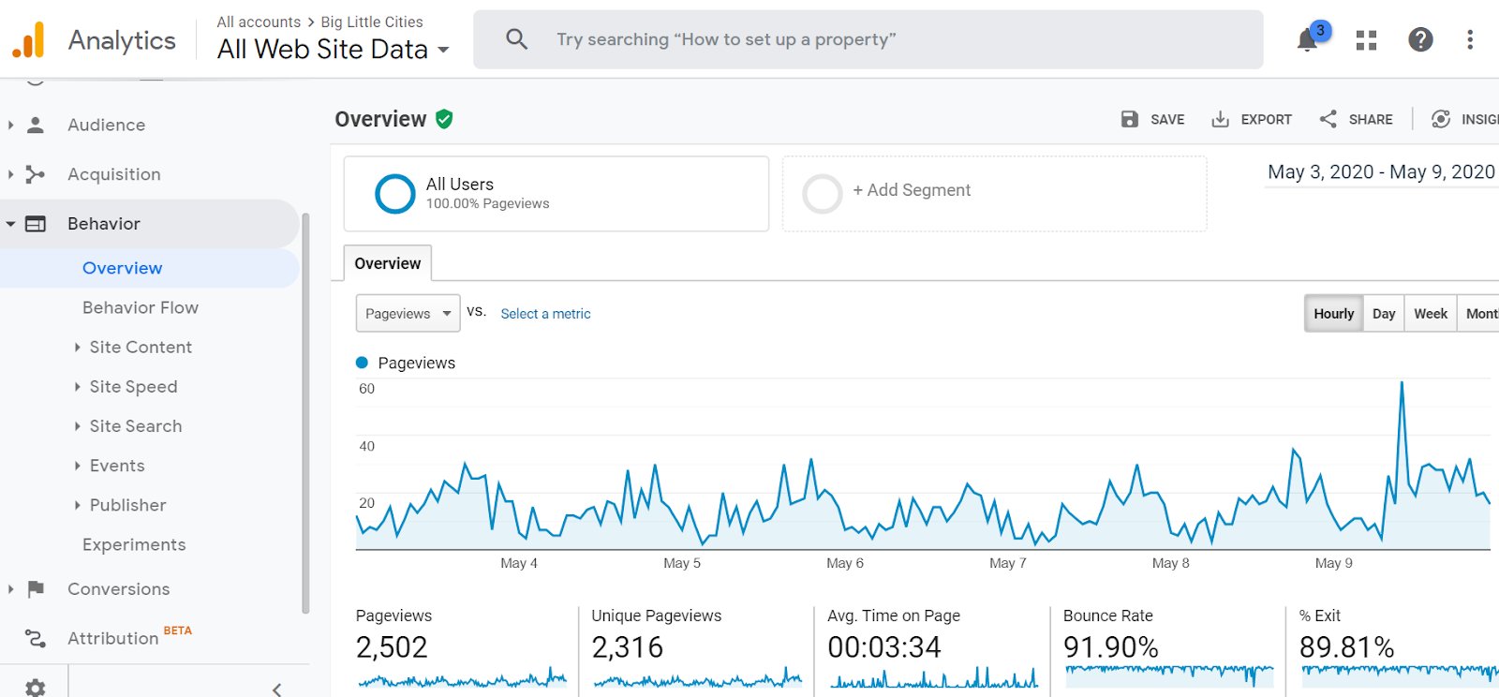Click the Pageviews blue legend dot

pos(362,363)
